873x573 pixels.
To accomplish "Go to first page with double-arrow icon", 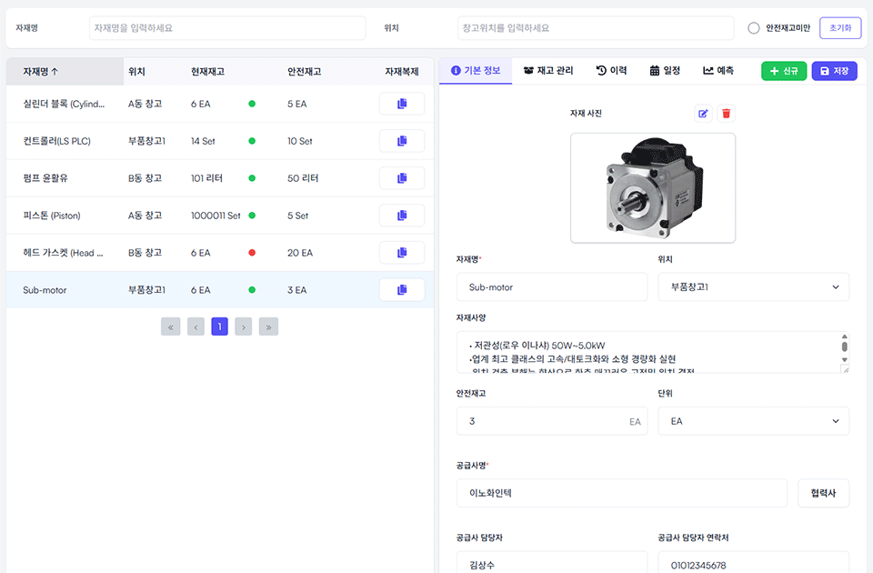I will pos(170,326).
